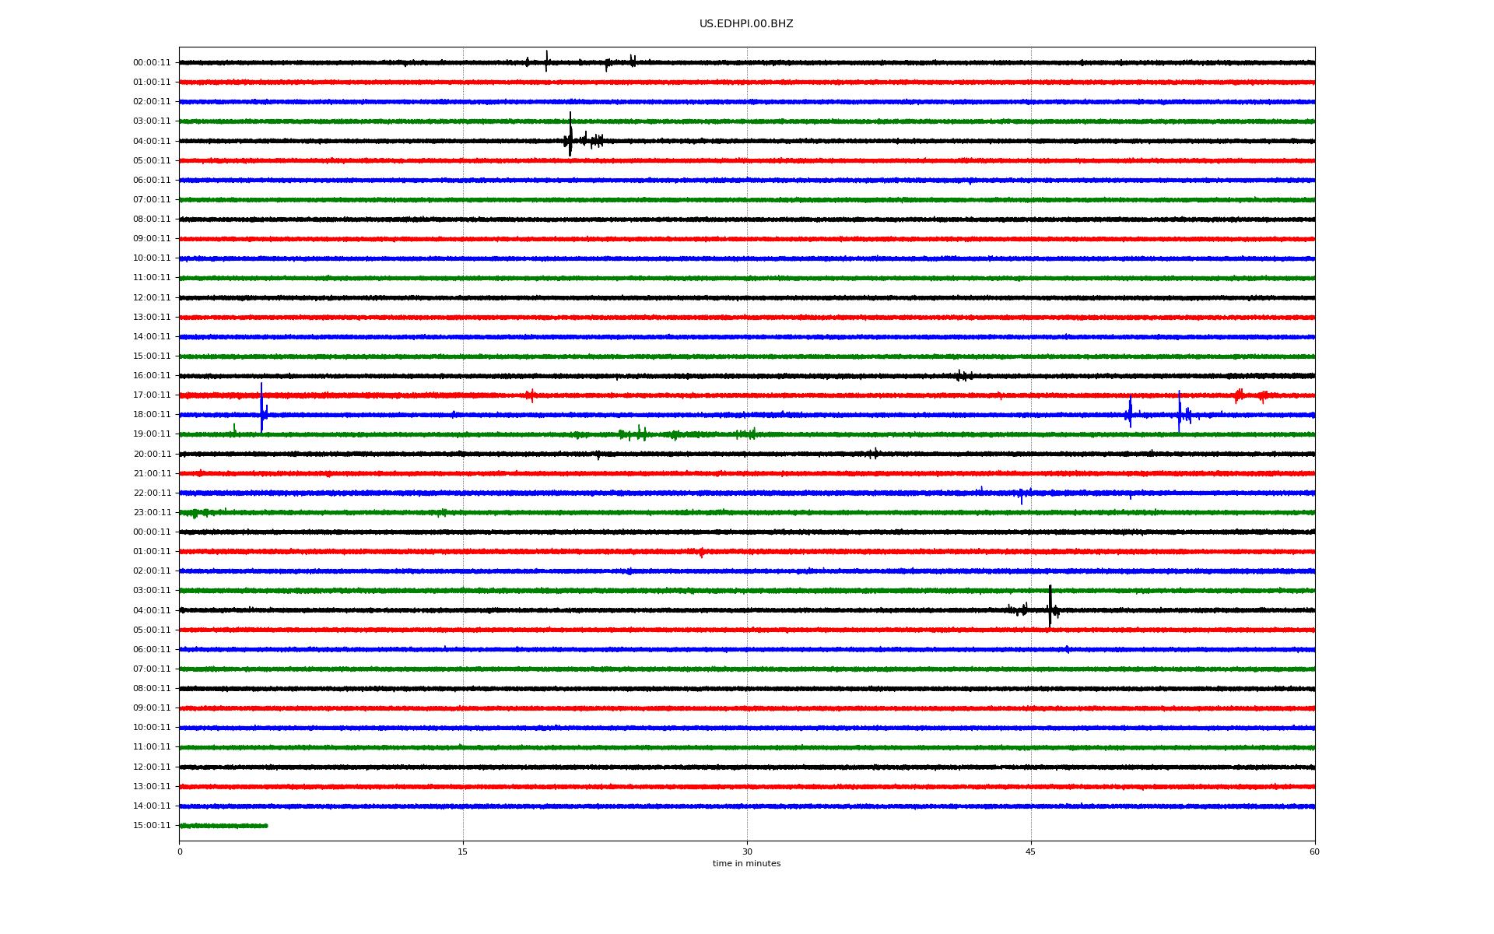
Task: Click the 15 tick label on the time axis
Action: [463, 851]
